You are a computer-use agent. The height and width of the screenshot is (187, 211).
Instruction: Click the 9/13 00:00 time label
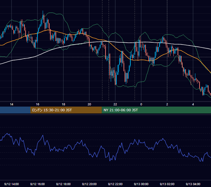tap(141, 184)
